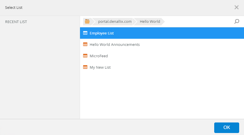Choose Hello World Announcements list name
Viewport: 244px width, 135px height.
tap(115, 45)
